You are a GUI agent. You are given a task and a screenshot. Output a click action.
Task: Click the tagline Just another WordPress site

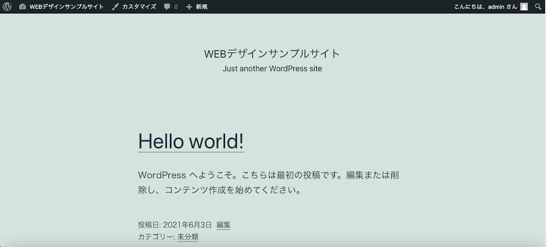pos(272,69)
